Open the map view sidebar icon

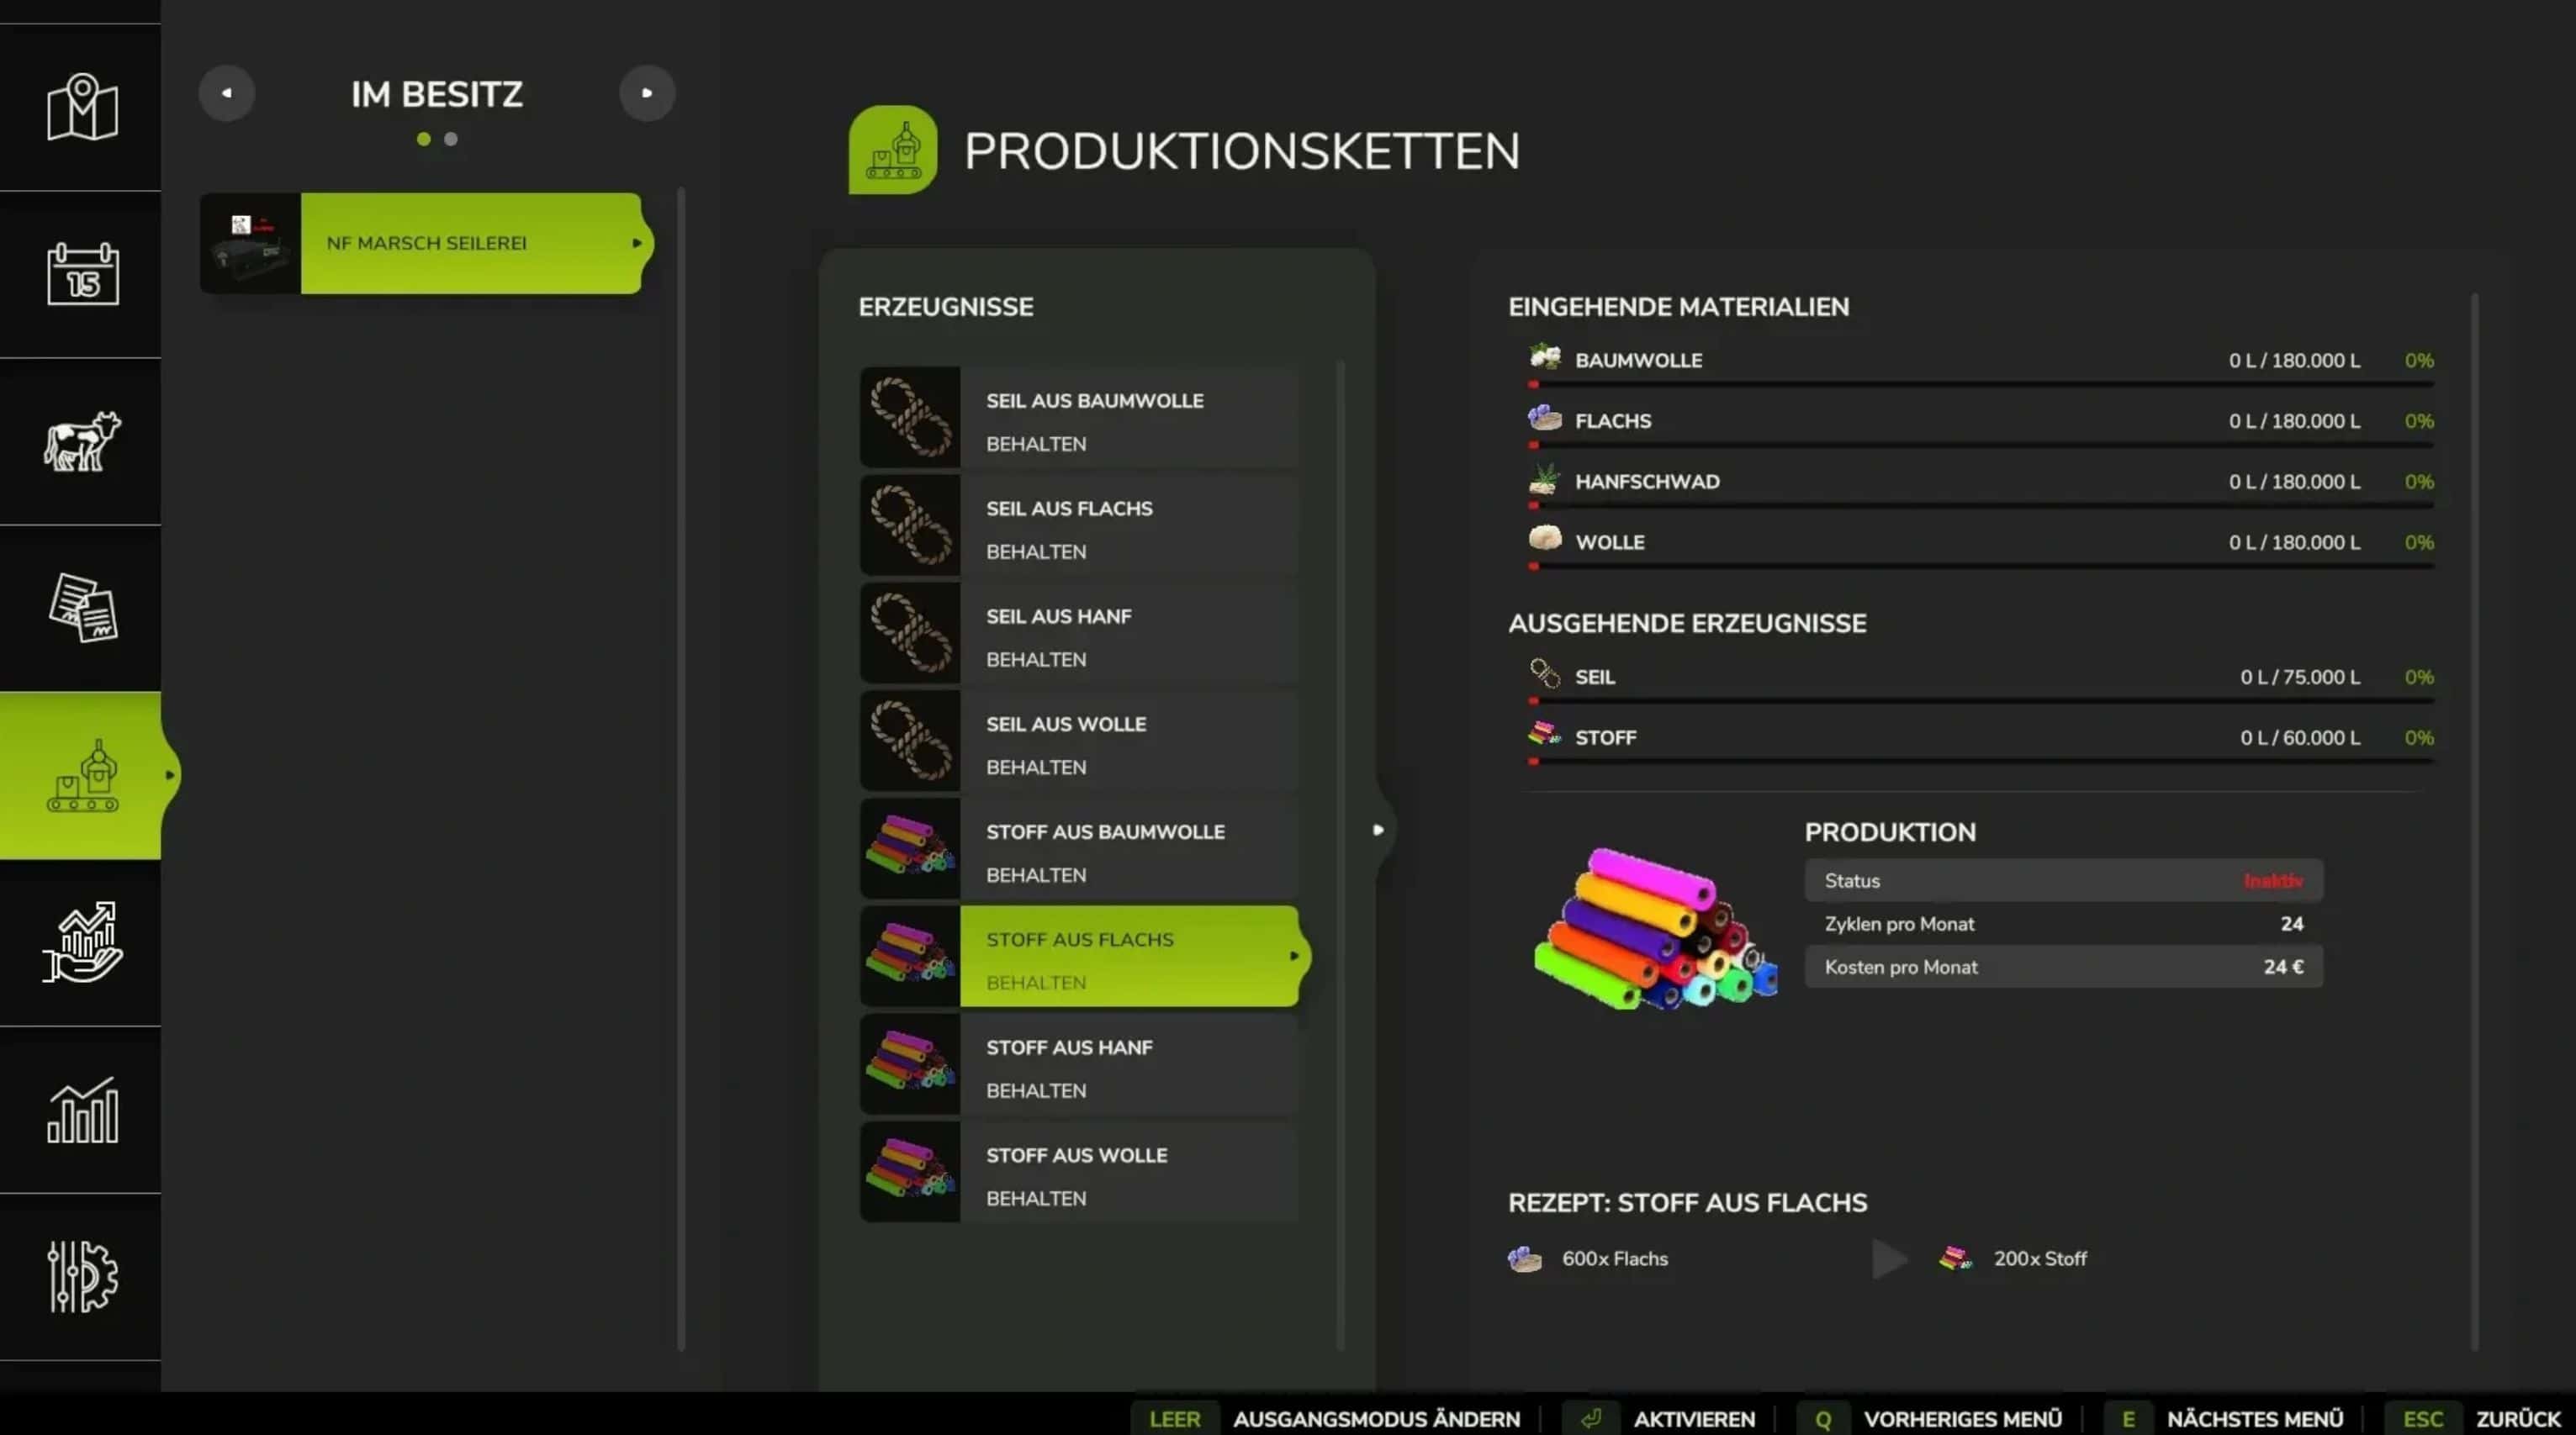(x=82, y=108)
